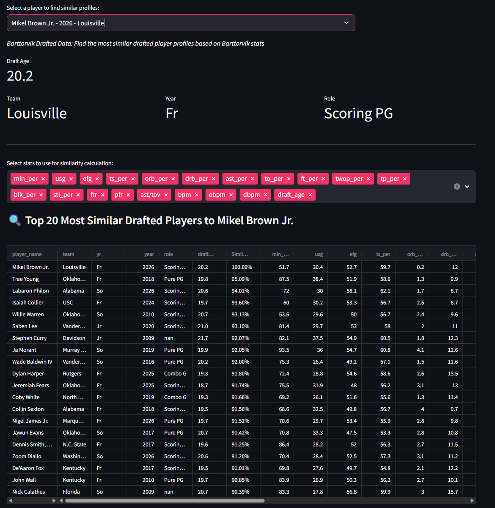
Task: Sort by the ts_per column header
Action: click(x=379, y=254)
